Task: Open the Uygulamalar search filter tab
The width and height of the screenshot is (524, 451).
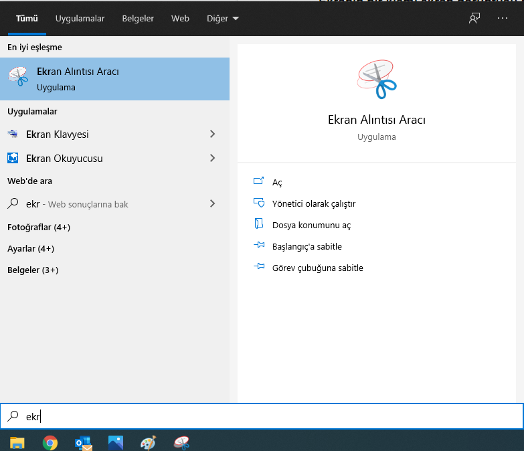Action: click(80, 18)
